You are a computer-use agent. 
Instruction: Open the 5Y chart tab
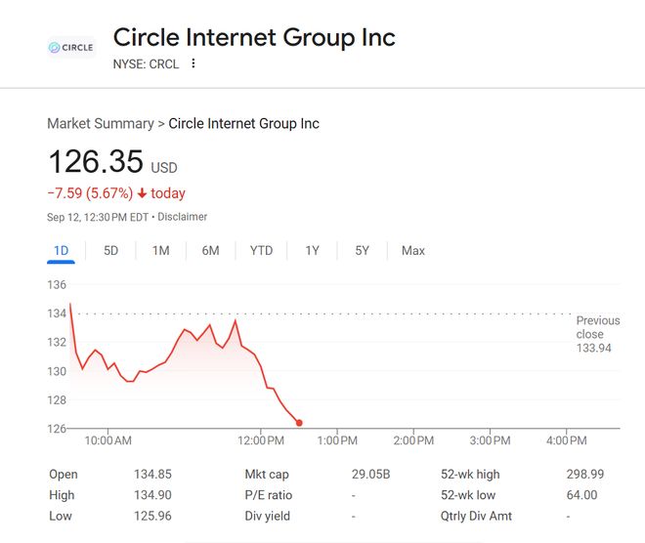362,251
